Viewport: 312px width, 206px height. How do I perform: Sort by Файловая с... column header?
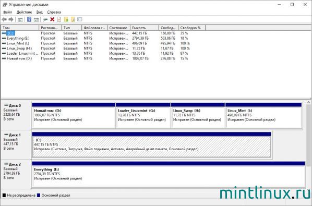pos(94,28)
